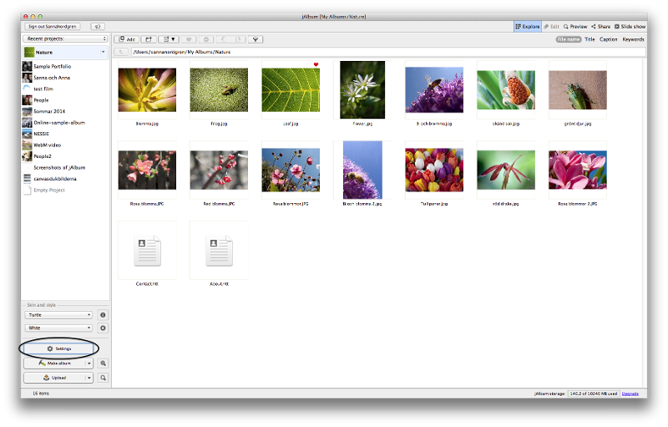Select the corn cob thumbnail
Screen dimensions: 668x427
pos(506,90)
